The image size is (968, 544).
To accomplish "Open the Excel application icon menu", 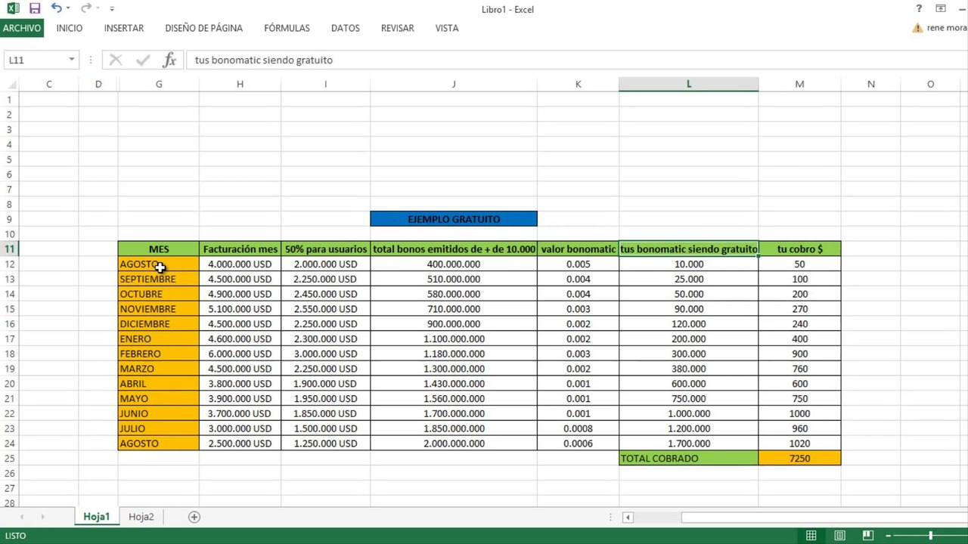I will pyautogui.click(x=13, y=9).
